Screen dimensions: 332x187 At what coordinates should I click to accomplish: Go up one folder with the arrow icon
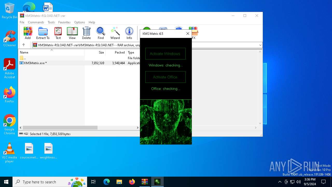(24, 45)
